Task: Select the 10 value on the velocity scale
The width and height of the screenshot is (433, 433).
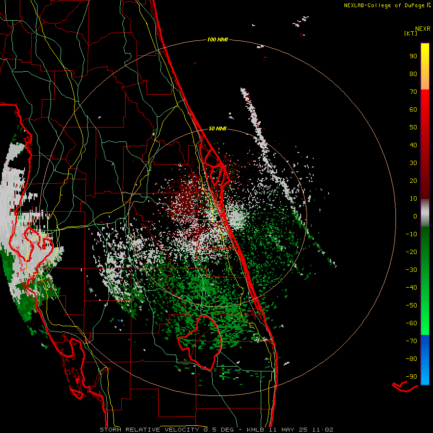Action: click(413, 199)
